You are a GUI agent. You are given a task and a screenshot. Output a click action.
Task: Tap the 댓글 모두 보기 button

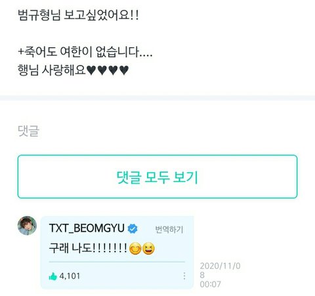point(157,177)
